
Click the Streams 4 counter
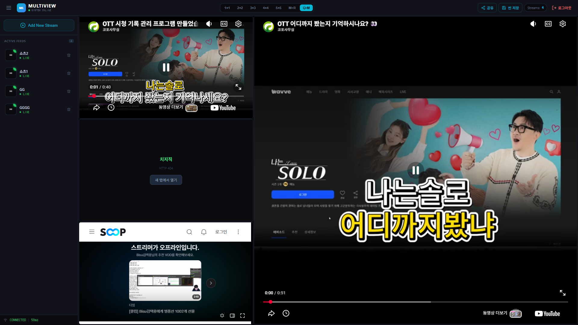pyautogui.click(x=536, y=8)
